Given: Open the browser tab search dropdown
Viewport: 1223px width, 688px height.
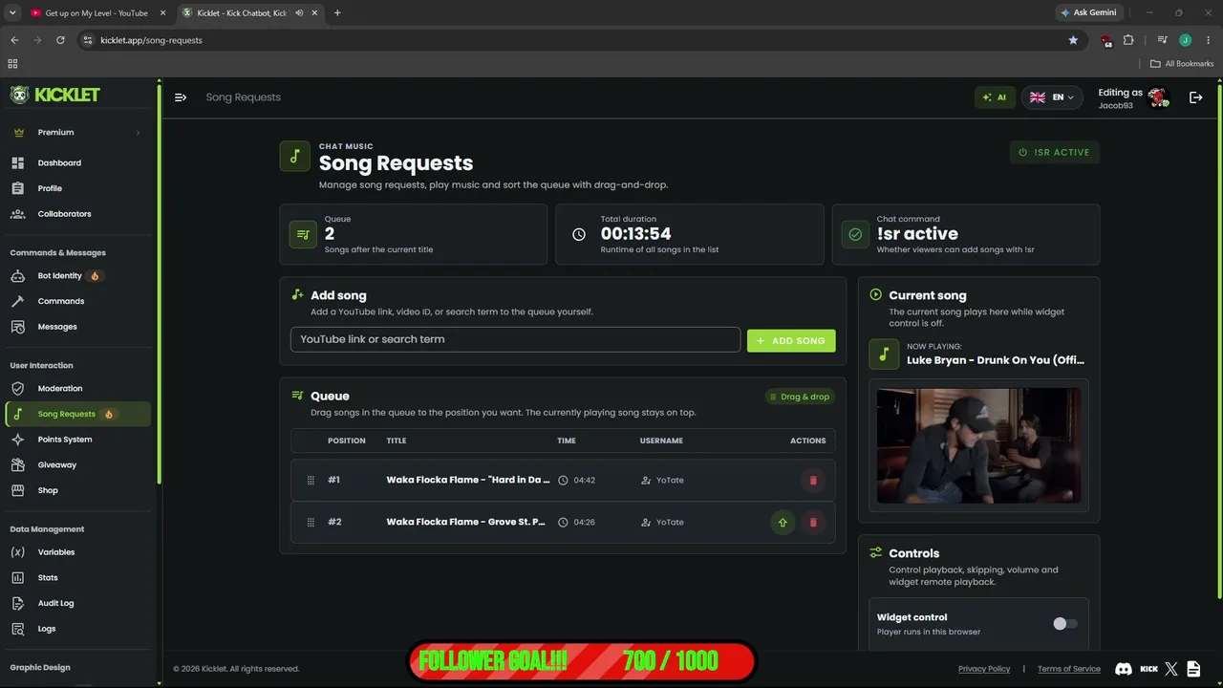Looking at the screenshot, I should point(12,12).
